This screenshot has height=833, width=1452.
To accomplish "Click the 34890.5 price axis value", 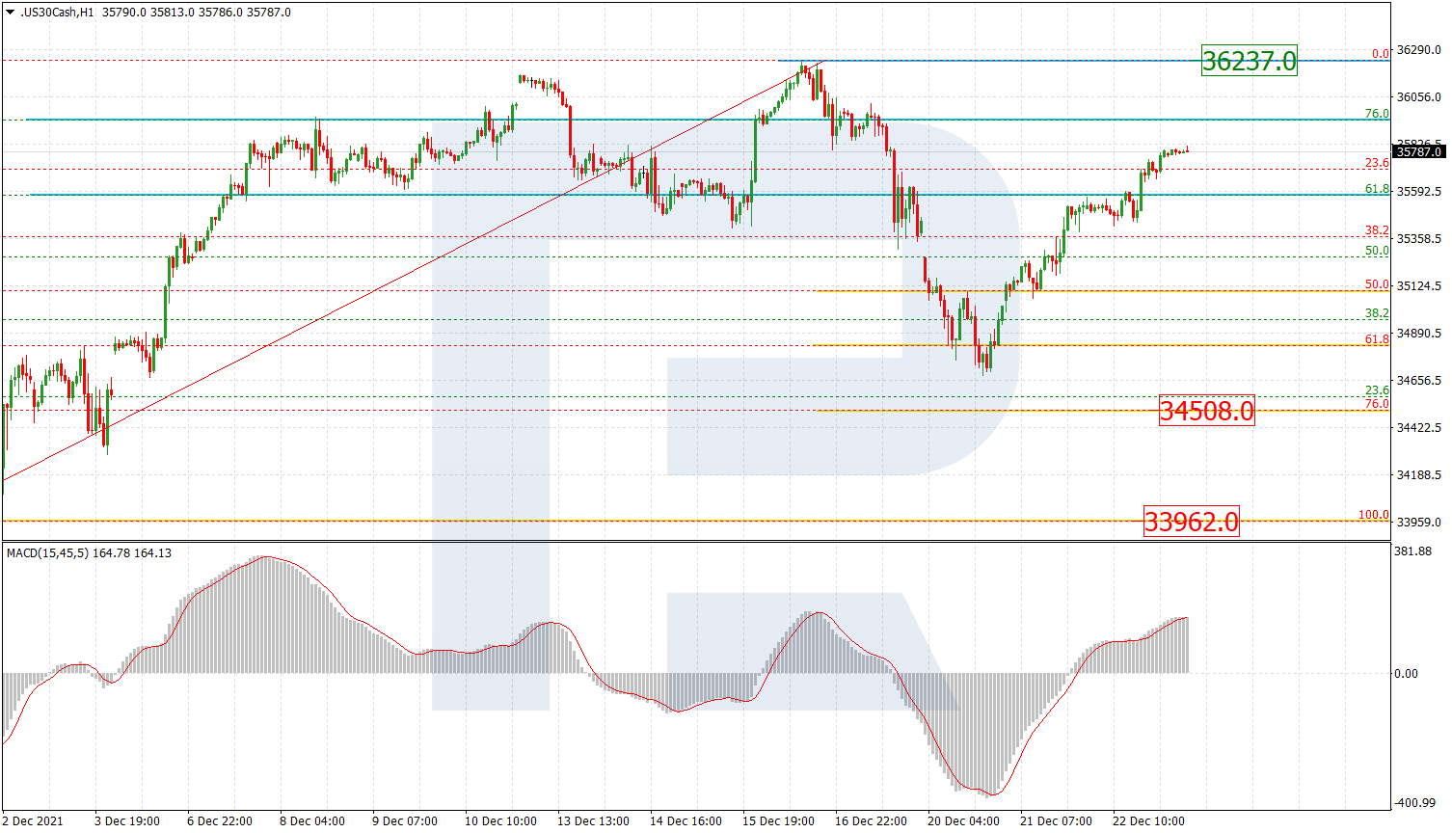I will [1418, 334].
